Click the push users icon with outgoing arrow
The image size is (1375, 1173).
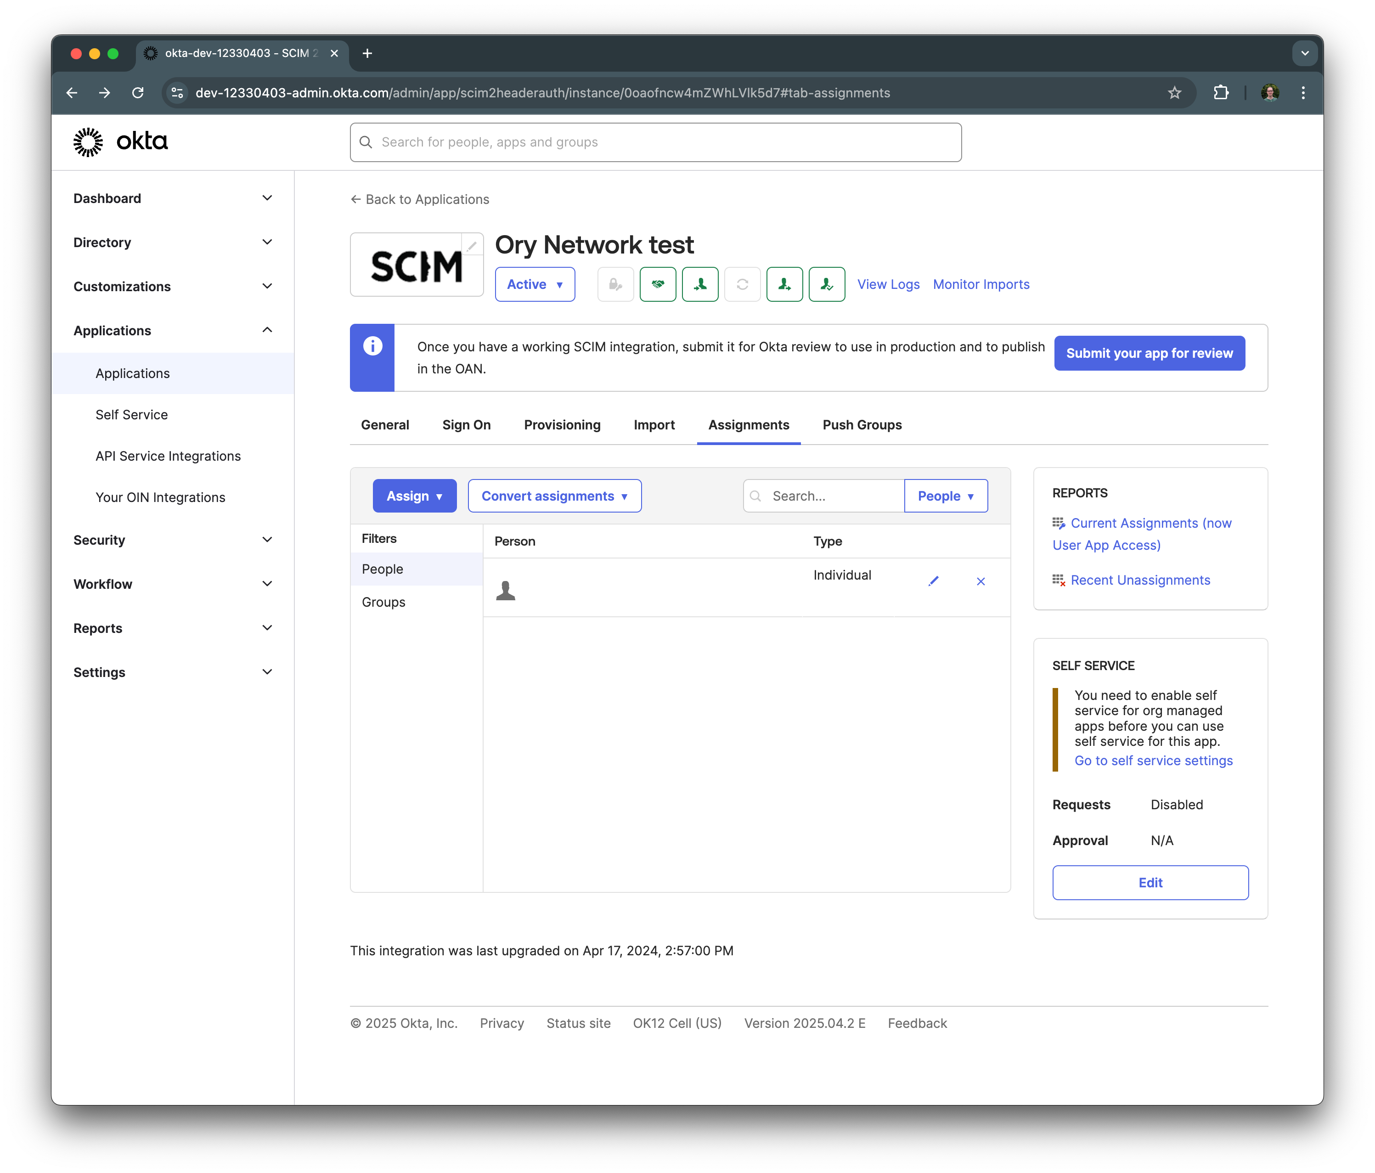coord(784,284)
